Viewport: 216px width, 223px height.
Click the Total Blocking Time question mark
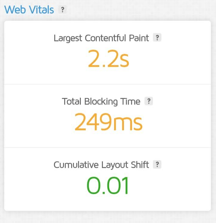click(x=148, y=101)
